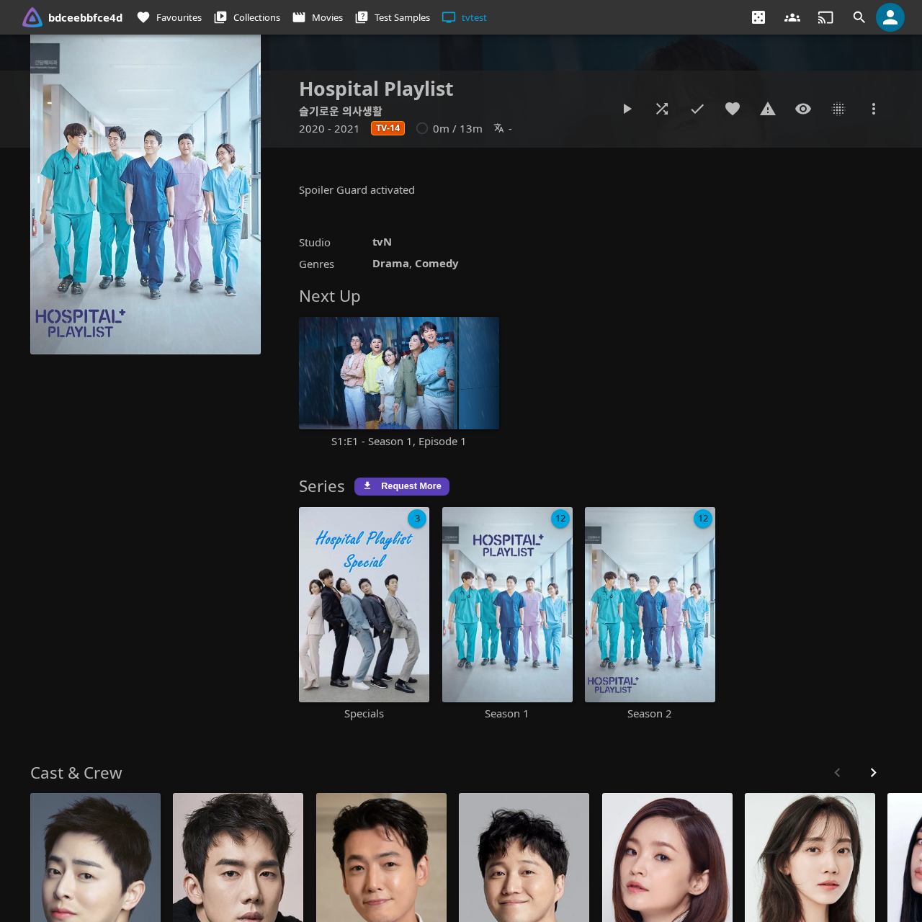Click the circle progress icon beside 0m / 13m

coord(422,128)
